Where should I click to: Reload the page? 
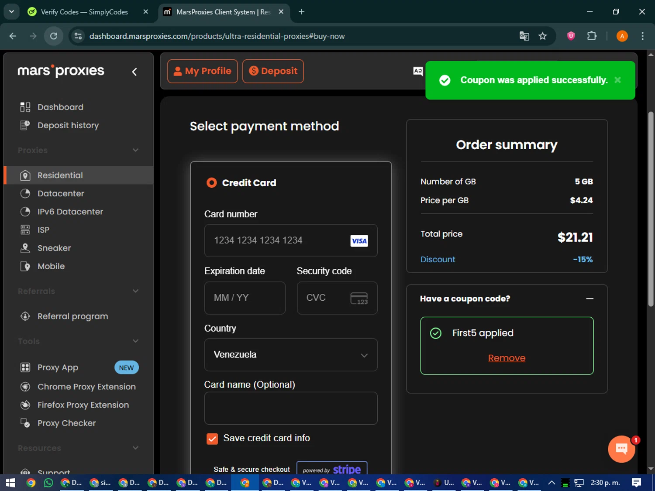[54, 36]
